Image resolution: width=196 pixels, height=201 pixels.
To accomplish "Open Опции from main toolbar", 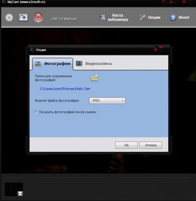I will 150,17.
